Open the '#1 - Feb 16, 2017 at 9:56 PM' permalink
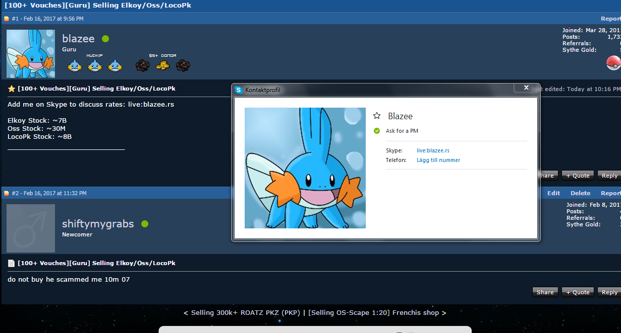 [47, 19]
